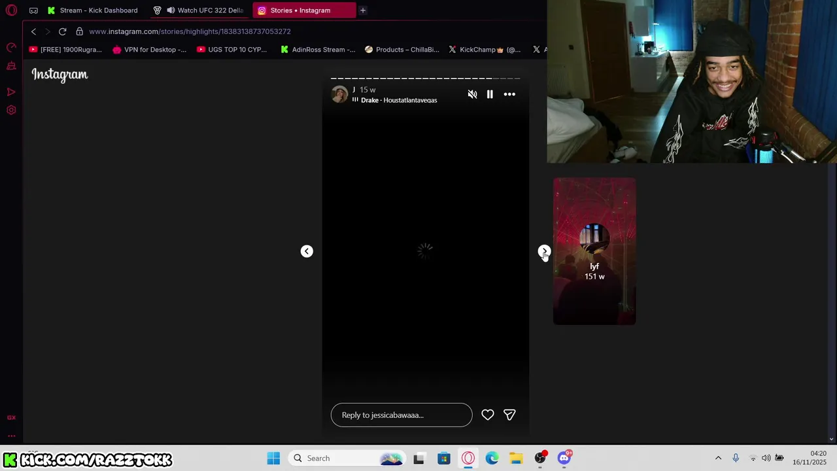Open the VPN for Desktop bookmark

(x=149, y=50)
